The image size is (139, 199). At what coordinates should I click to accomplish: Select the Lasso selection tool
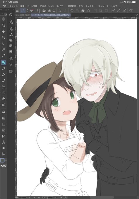[x=4, y=43]
